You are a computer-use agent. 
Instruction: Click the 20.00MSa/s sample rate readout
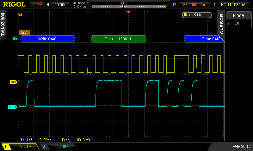click(x=80, y=3)
